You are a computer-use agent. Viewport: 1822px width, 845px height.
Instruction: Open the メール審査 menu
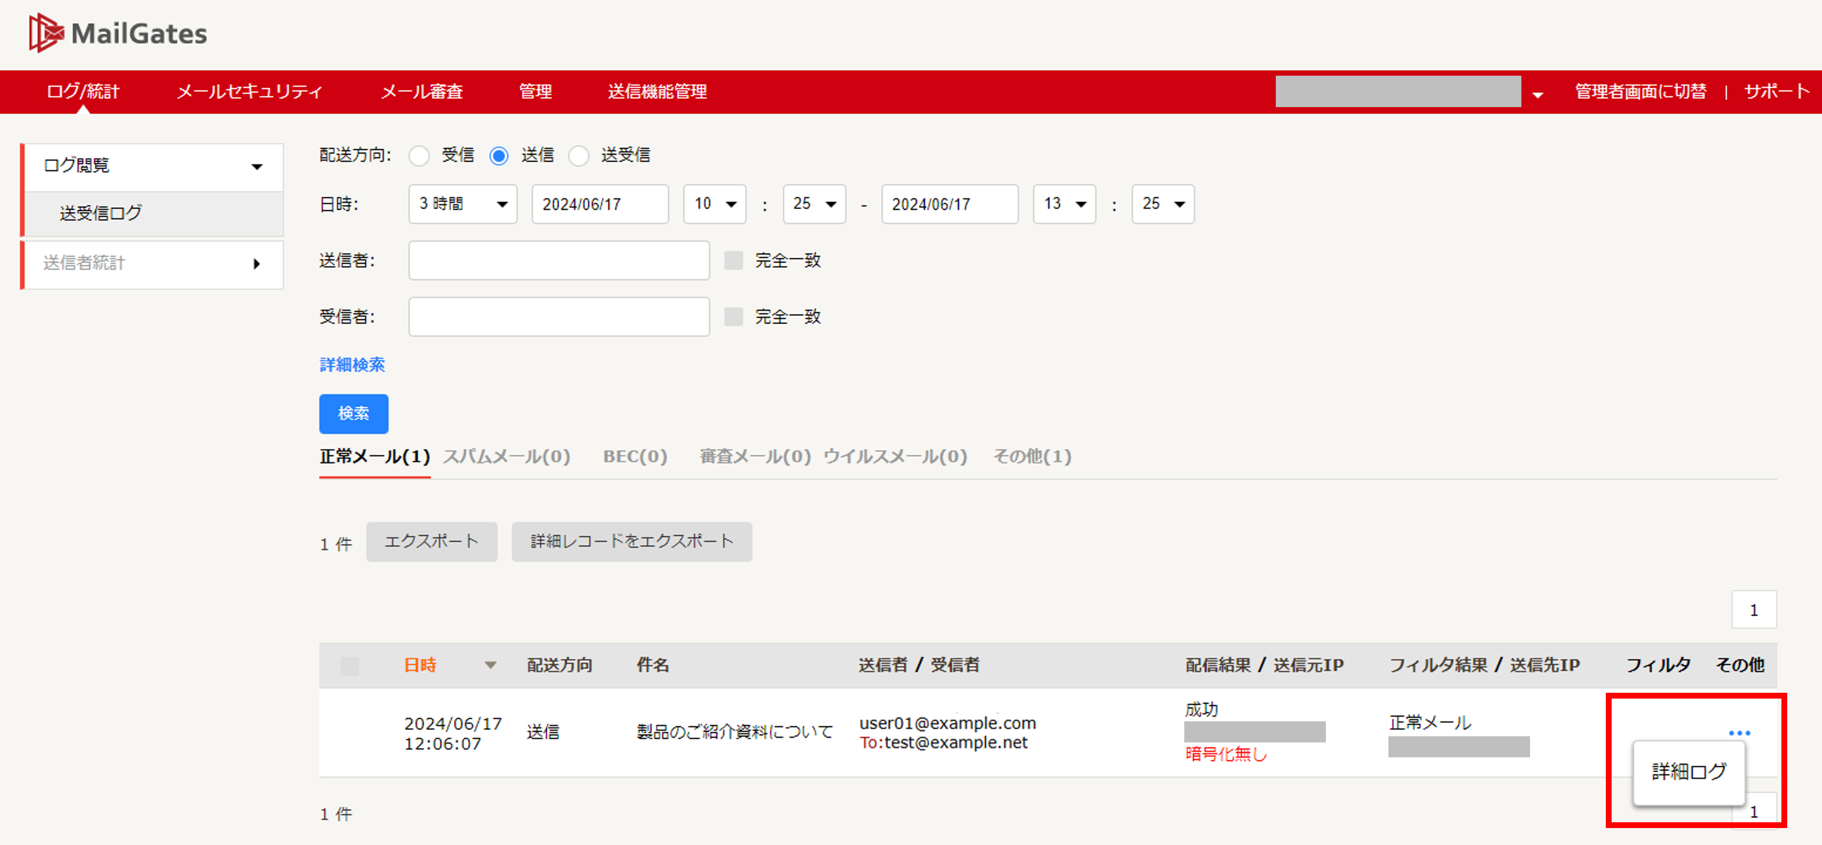coord(422,91)
